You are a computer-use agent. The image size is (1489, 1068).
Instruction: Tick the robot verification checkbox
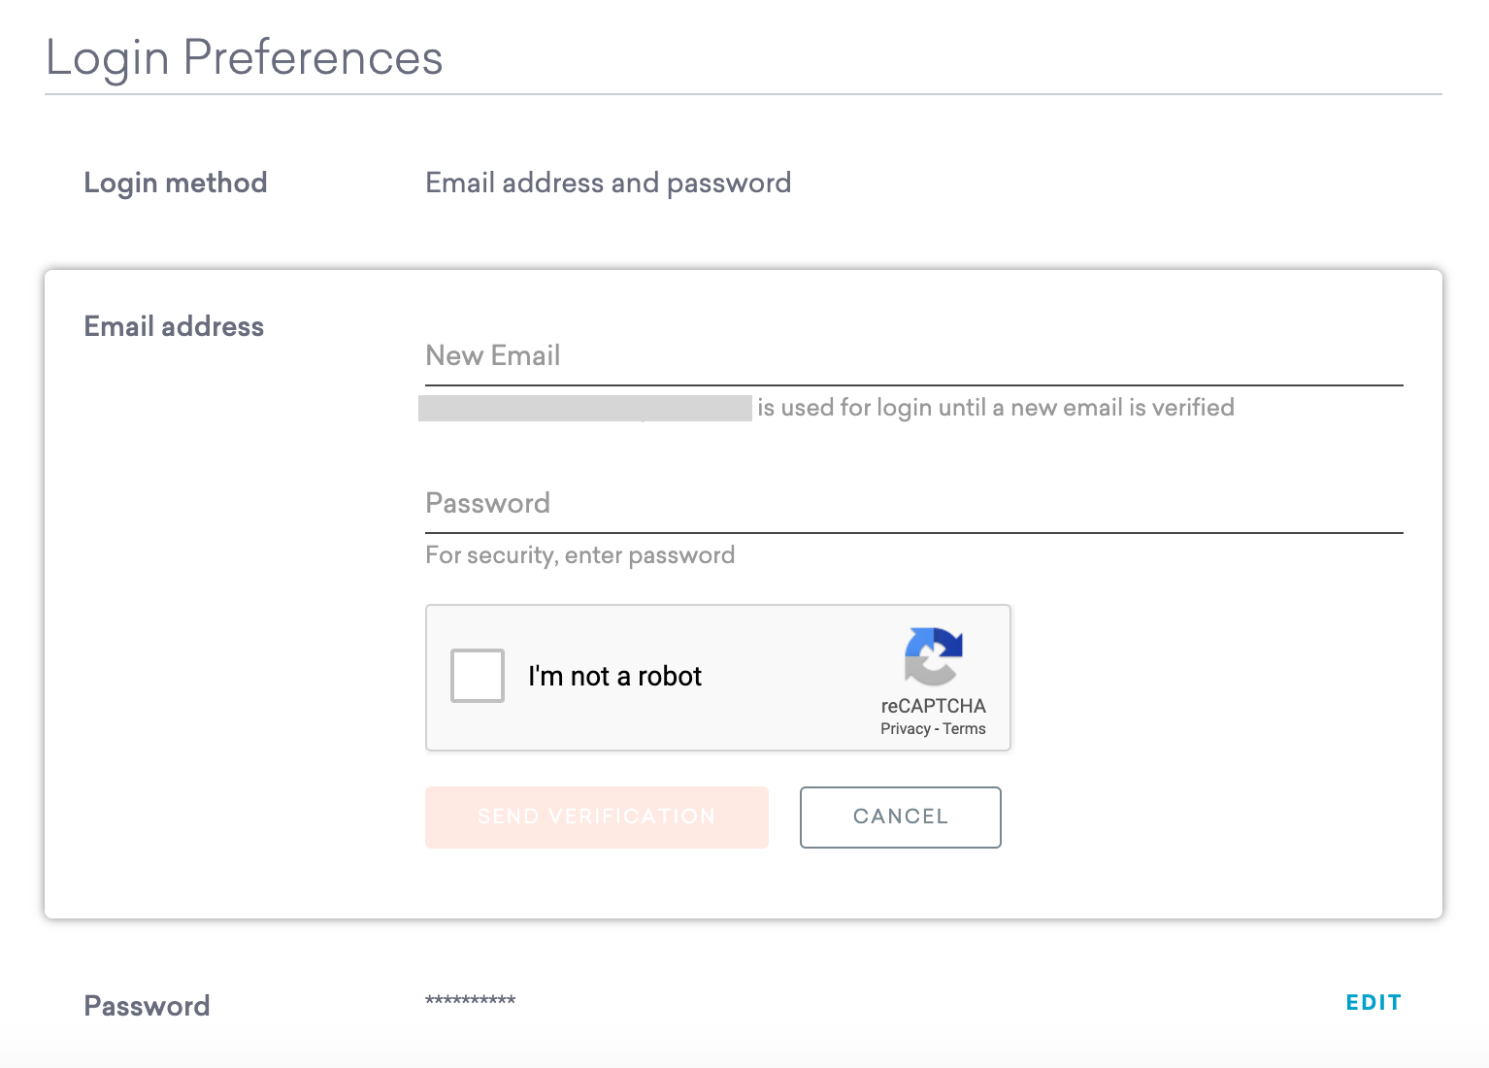477,677
